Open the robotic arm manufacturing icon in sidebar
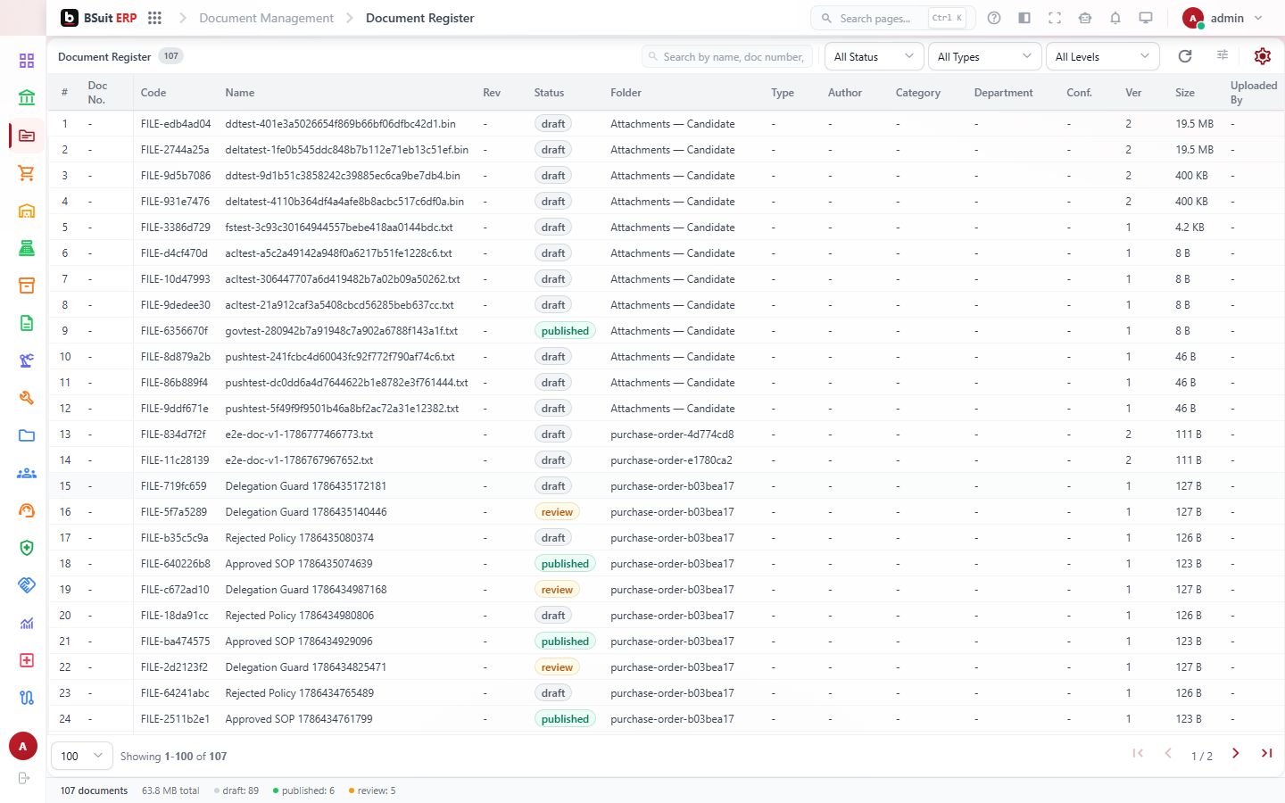The image size is (1285, 803). pyautogui.click(x=27, y=360)
